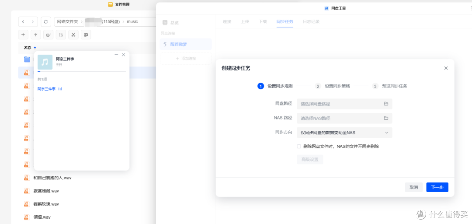Refresh the music folder listing
Image resolution: width=472 pixels, height=224 pixels.
46,22
